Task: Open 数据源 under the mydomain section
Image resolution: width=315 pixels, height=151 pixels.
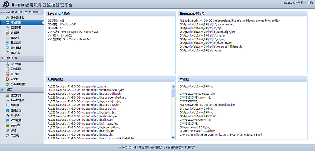Action: pyautogui.click(x=15, y=33)
